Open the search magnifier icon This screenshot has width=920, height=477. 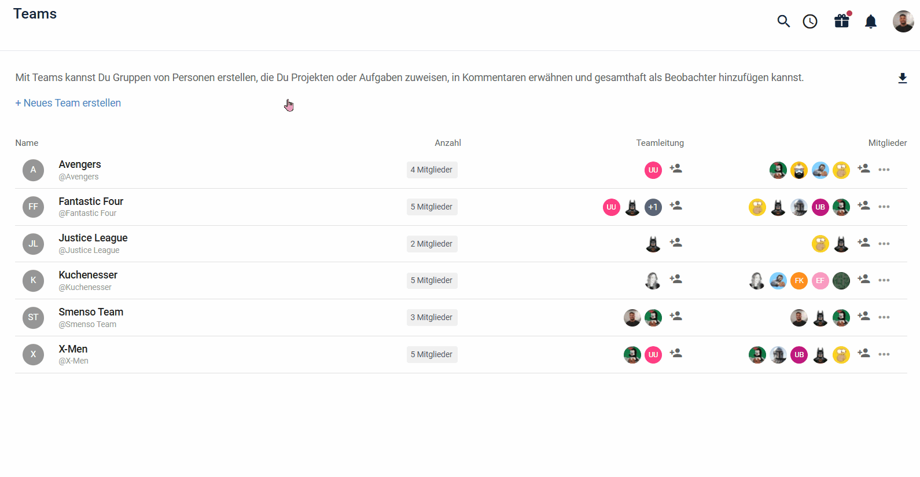783,21
